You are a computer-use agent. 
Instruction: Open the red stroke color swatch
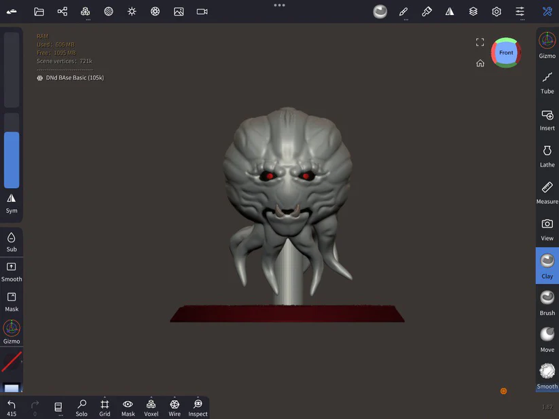[x=12, y=362]
